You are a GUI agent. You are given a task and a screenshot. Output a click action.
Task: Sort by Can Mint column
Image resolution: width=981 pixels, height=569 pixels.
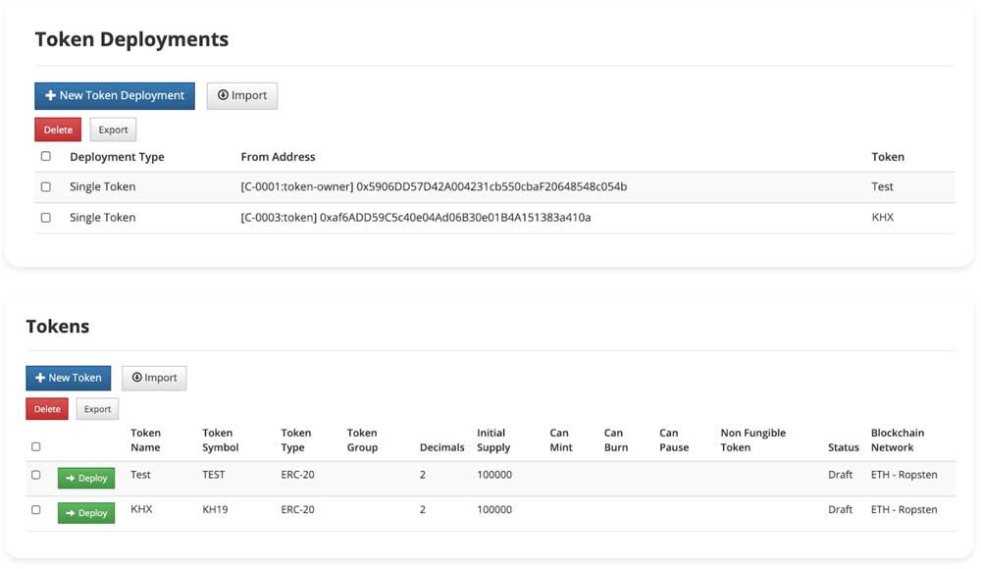560,440
